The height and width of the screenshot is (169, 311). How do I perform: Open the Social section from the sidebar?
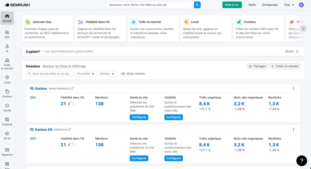tap(7, 107)
